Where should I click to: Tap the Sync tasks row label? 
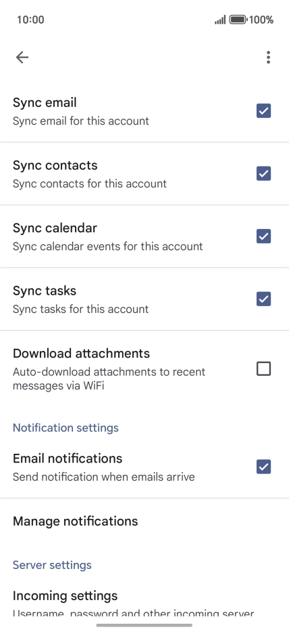tap(45, 291)
